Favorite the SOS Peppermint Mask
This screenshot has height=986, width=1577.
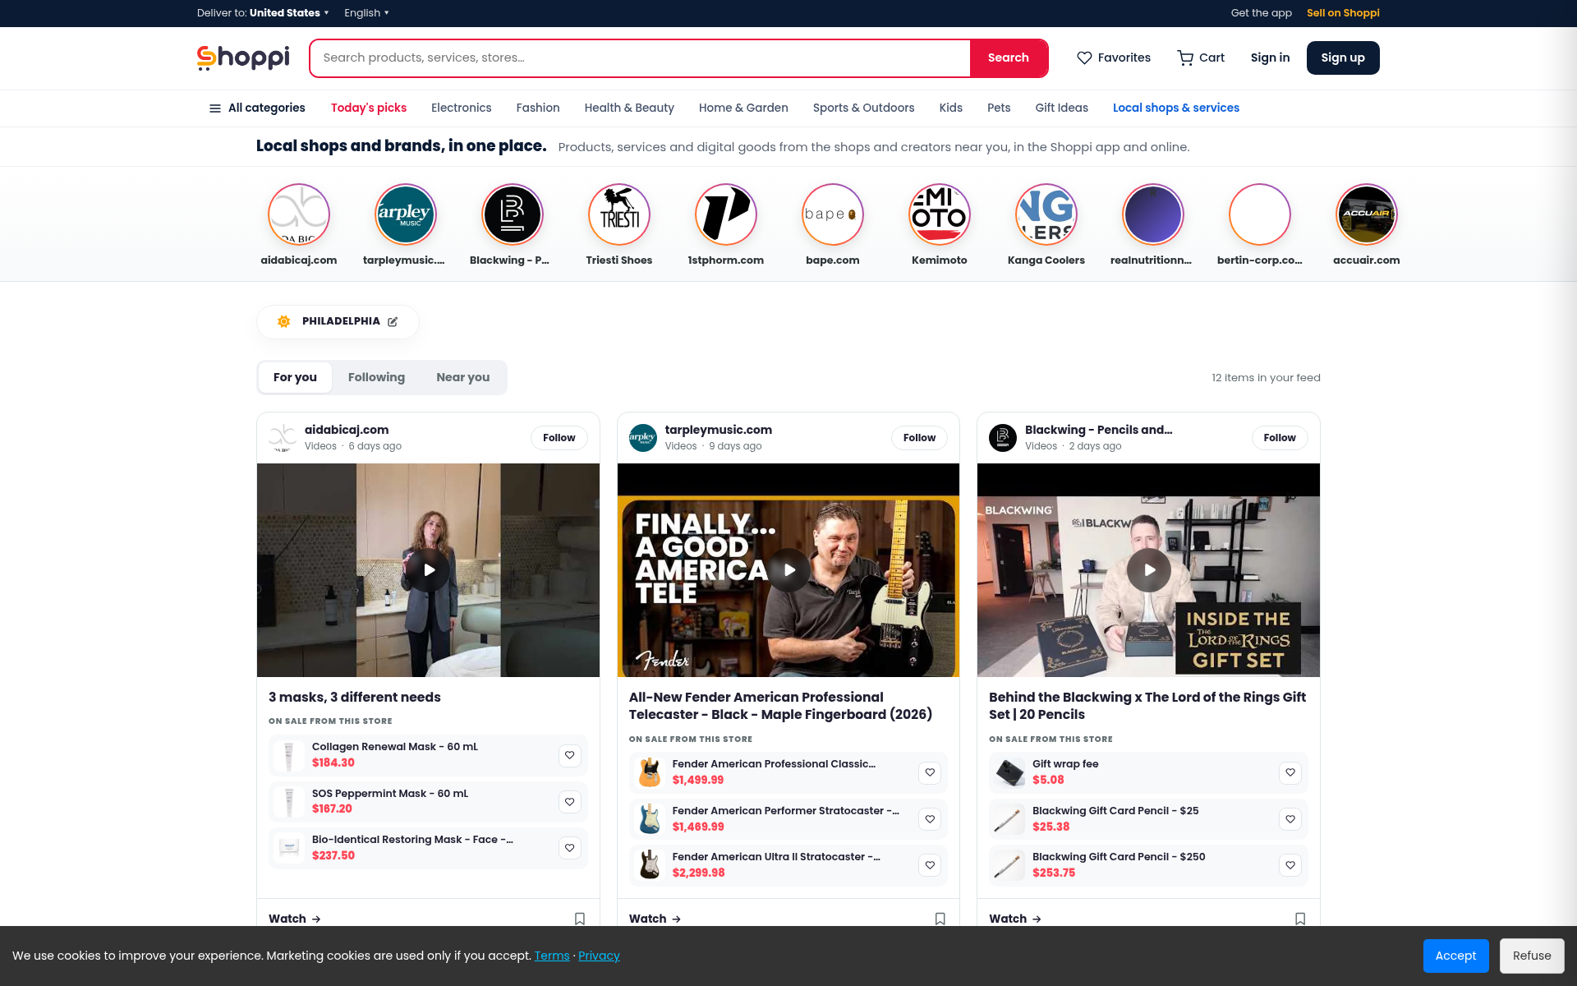pyautogui.click(x=570, y=801)
